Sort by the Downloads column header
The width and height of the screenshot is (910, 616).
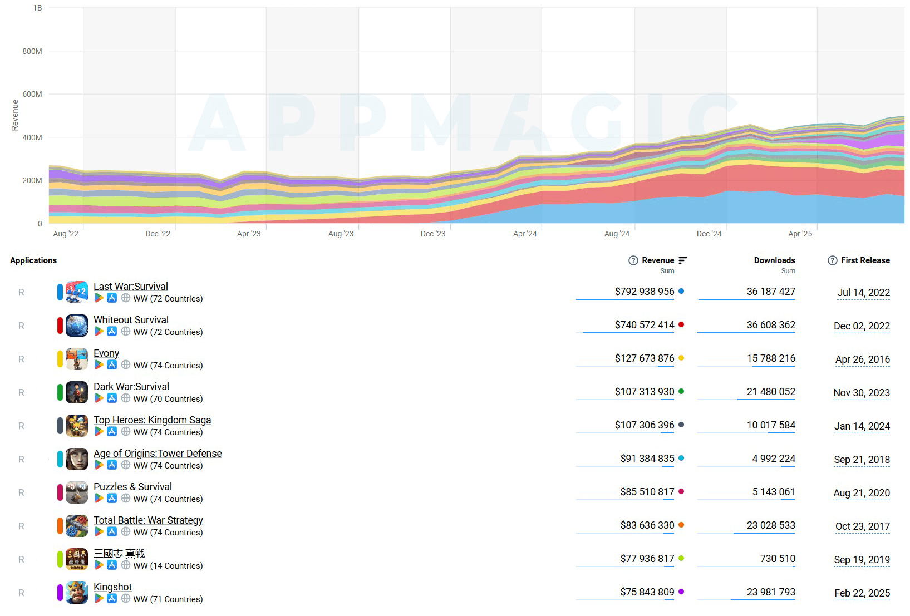coord(774,260)
